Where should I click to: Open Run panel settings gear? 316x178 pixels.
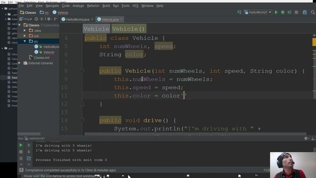pos(306,138)
